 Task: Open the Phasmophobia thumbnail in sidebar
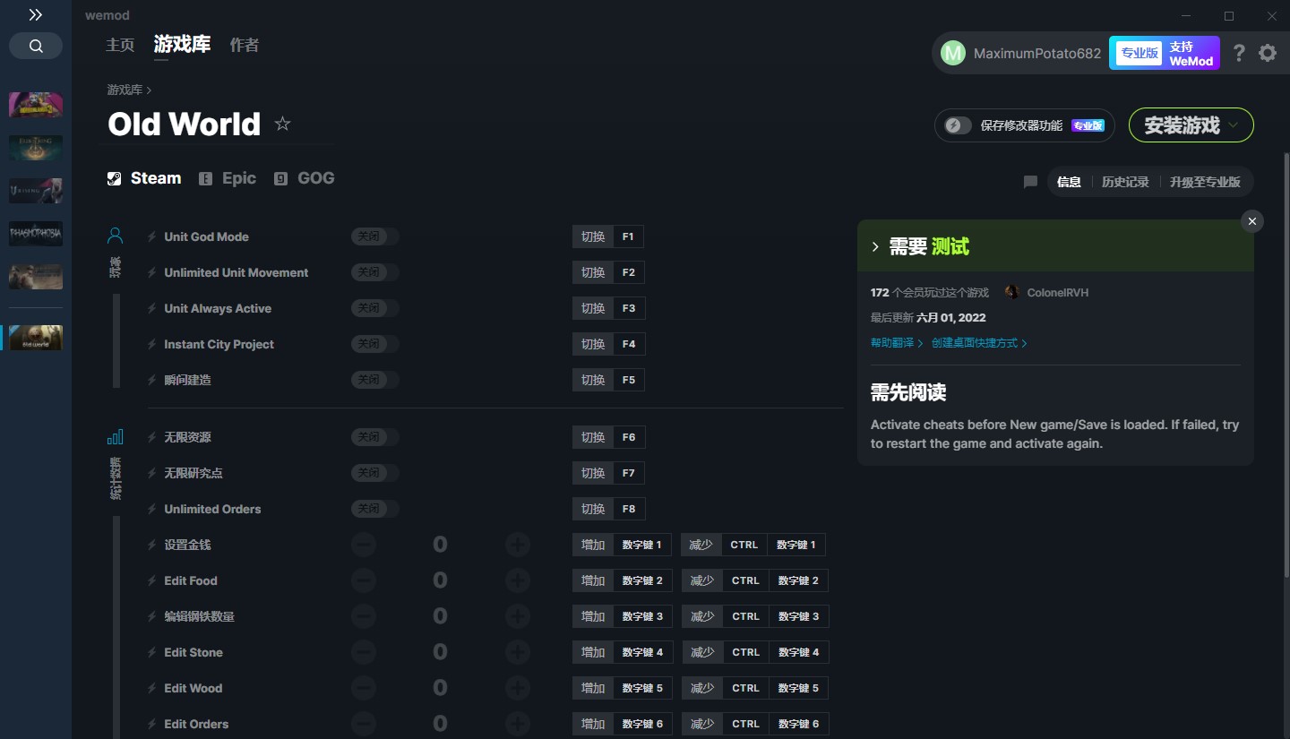36,234
